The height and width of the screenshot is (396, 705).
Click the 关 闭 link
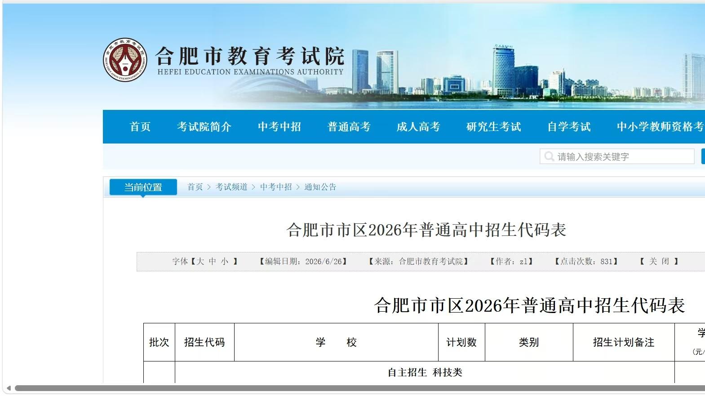pyautogui.click(x=659, y=261)
